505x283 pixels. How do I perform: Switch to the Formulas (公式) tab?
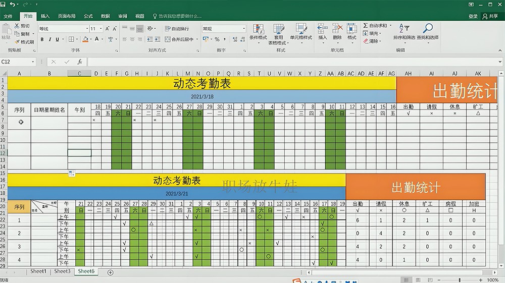click(x=88, y=16)
